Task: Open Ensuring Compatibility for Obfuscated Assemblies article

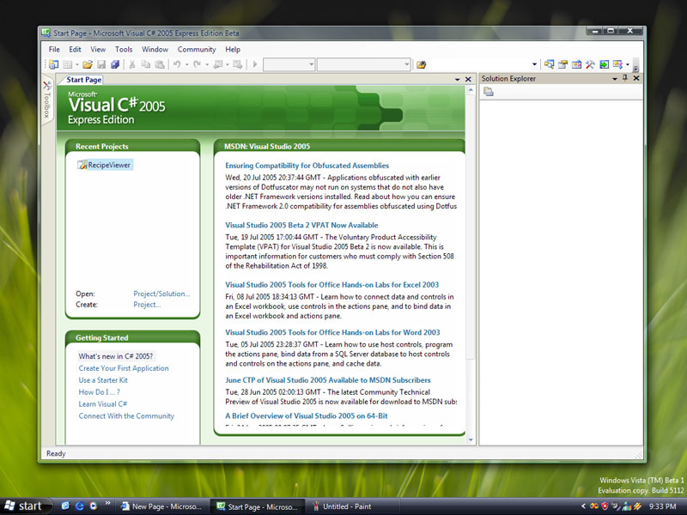Action: (307, 166)
